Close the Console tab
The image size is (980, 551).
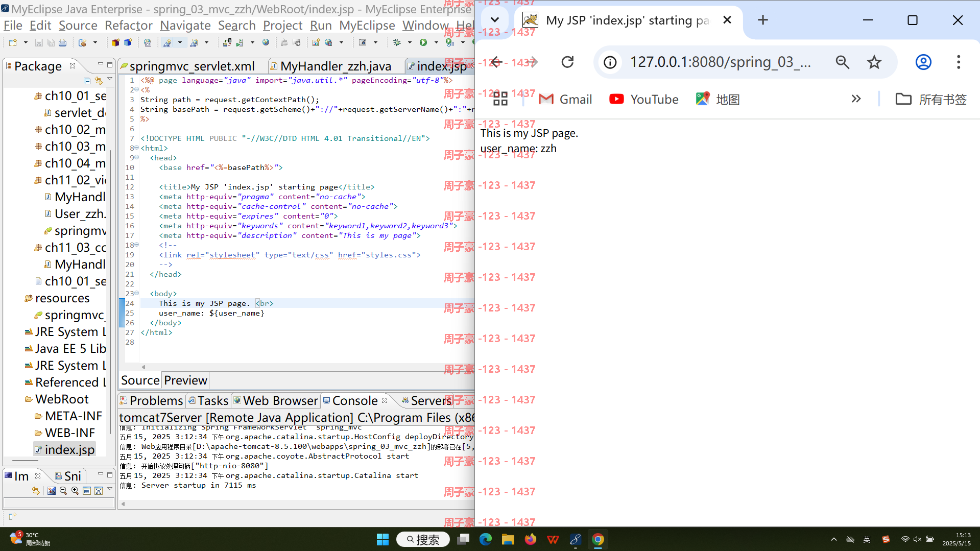pyautogui.click(x=385, y=400)
